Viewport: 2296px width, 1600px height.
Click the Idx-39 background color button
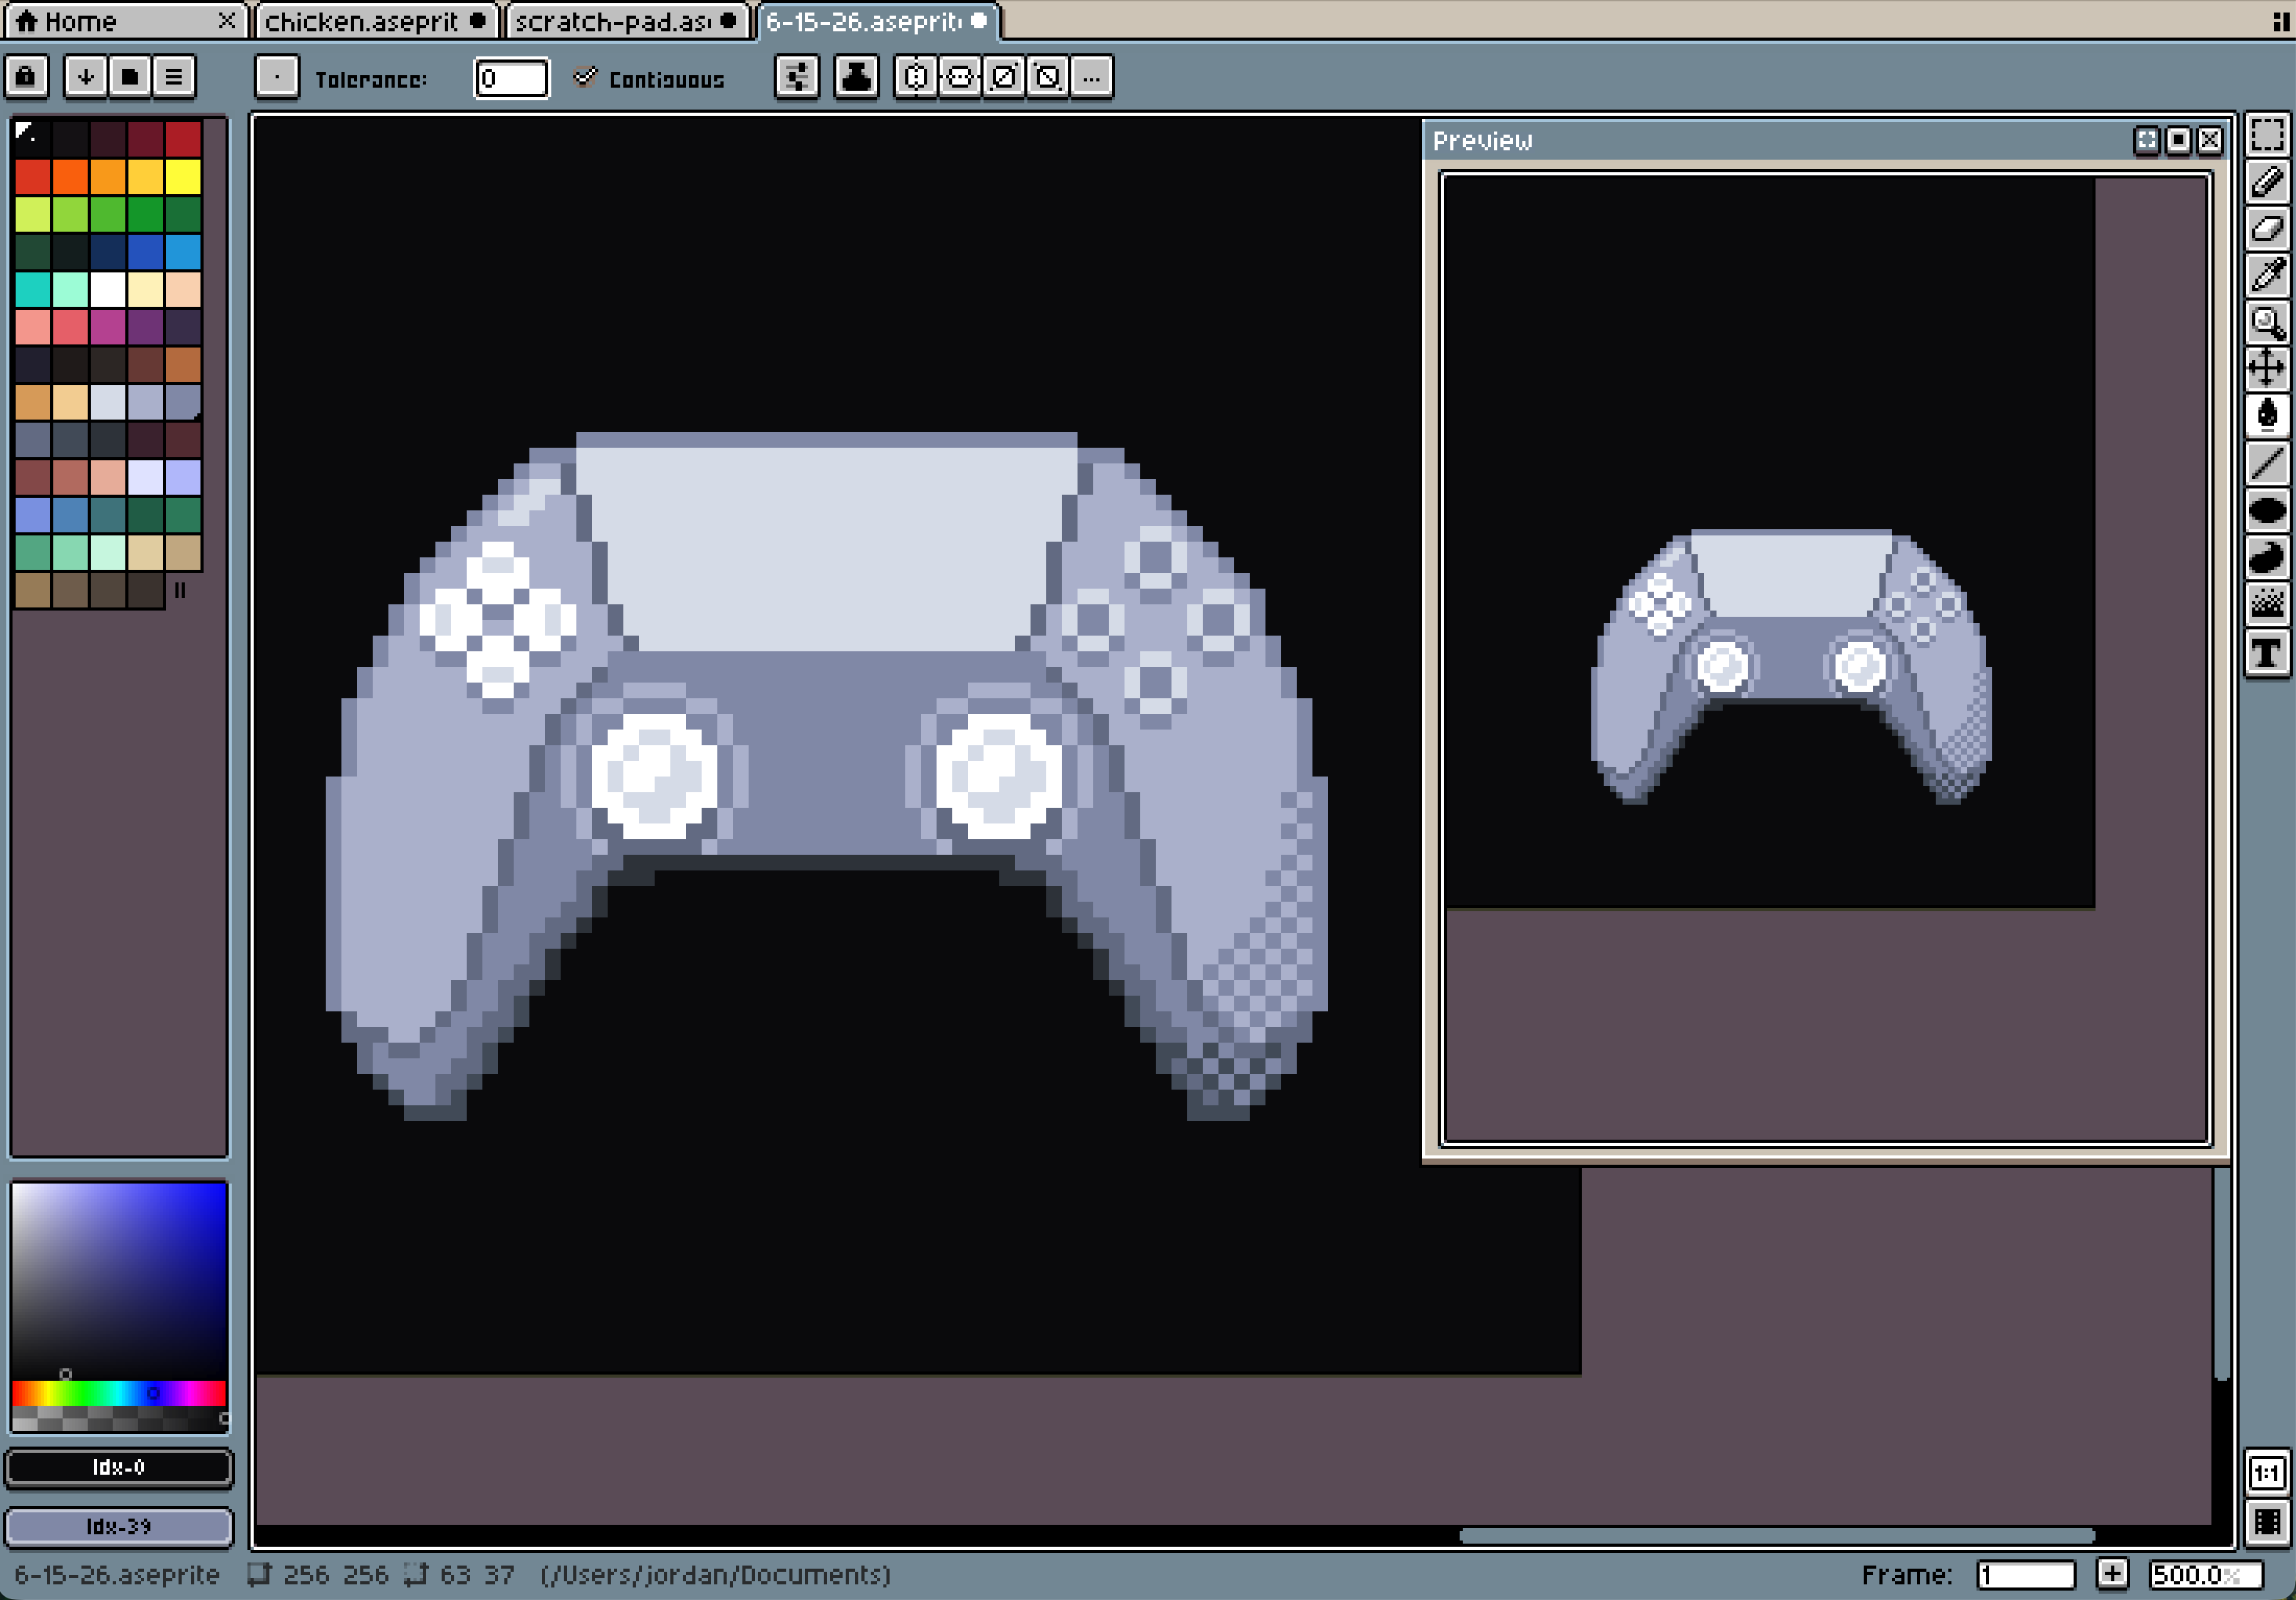click(x=119, y=1526)
